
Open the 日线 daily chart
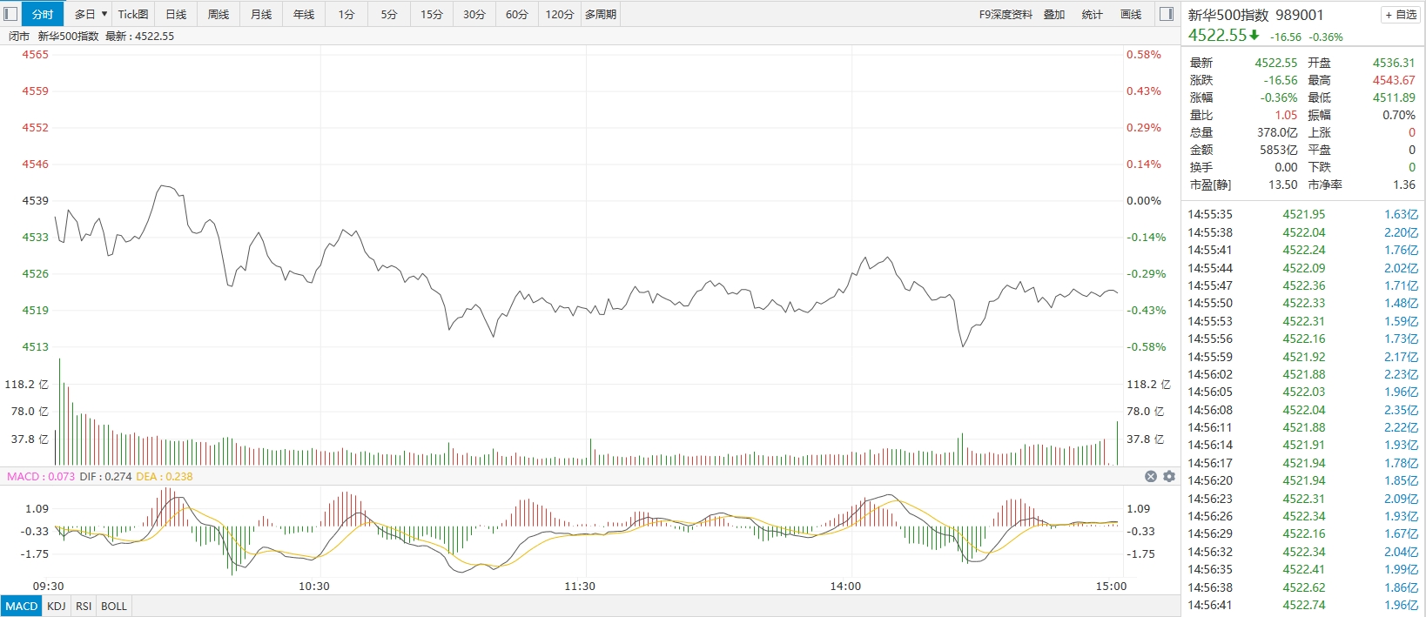(x=176, y=14)
